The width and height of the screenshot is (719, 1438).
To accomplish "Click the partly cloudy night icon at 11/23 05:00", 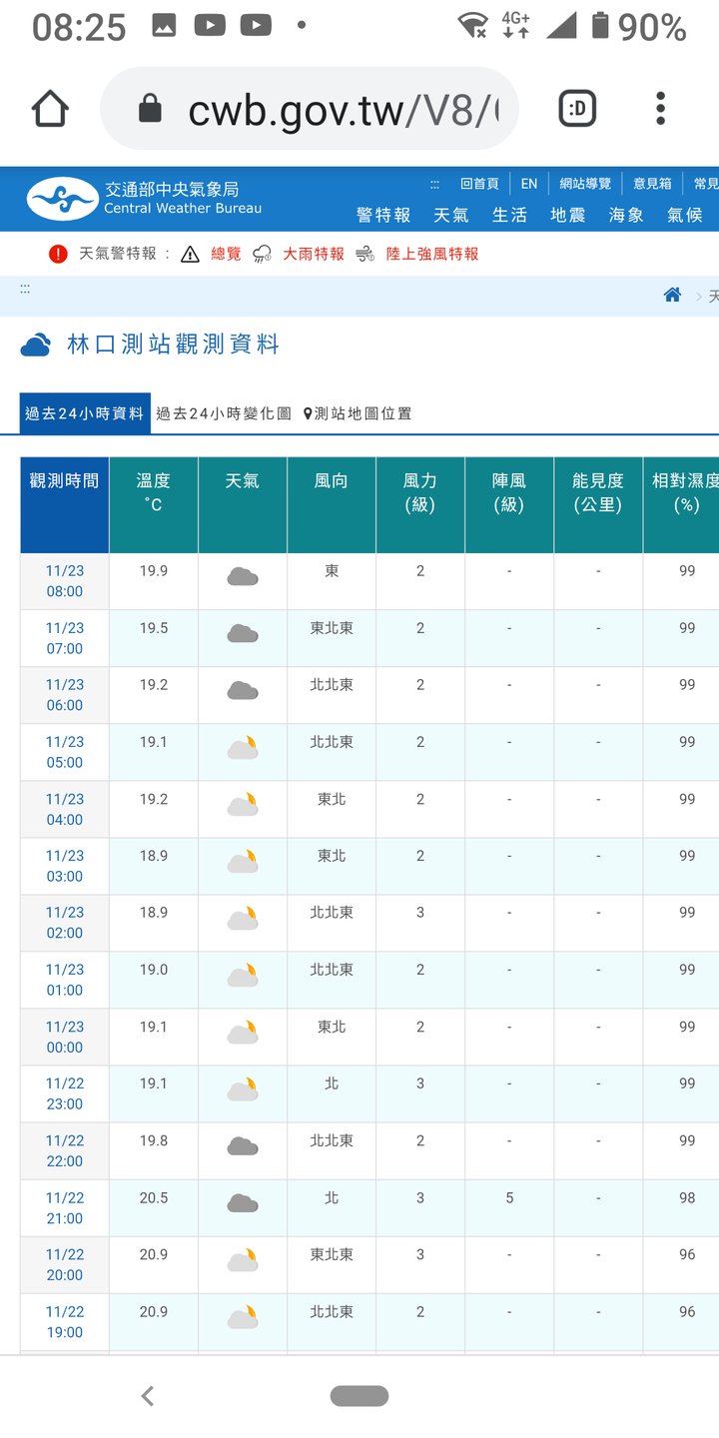I will 243,747.
